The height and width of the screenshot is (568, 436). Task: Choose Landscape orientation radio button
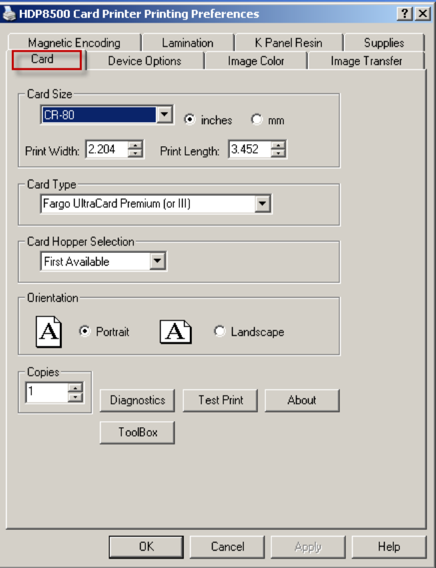click(x=219, y=332)
